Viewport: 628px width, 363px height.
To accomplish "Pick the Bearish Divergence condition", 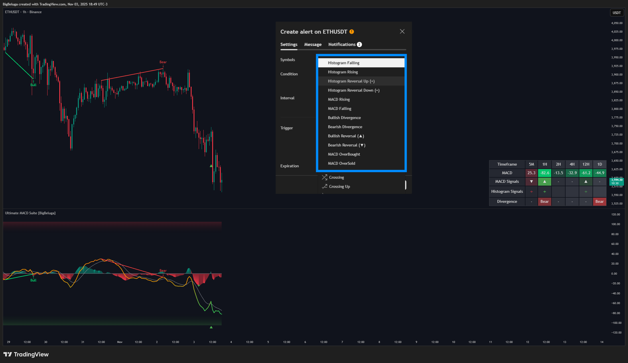I will 361,127.
